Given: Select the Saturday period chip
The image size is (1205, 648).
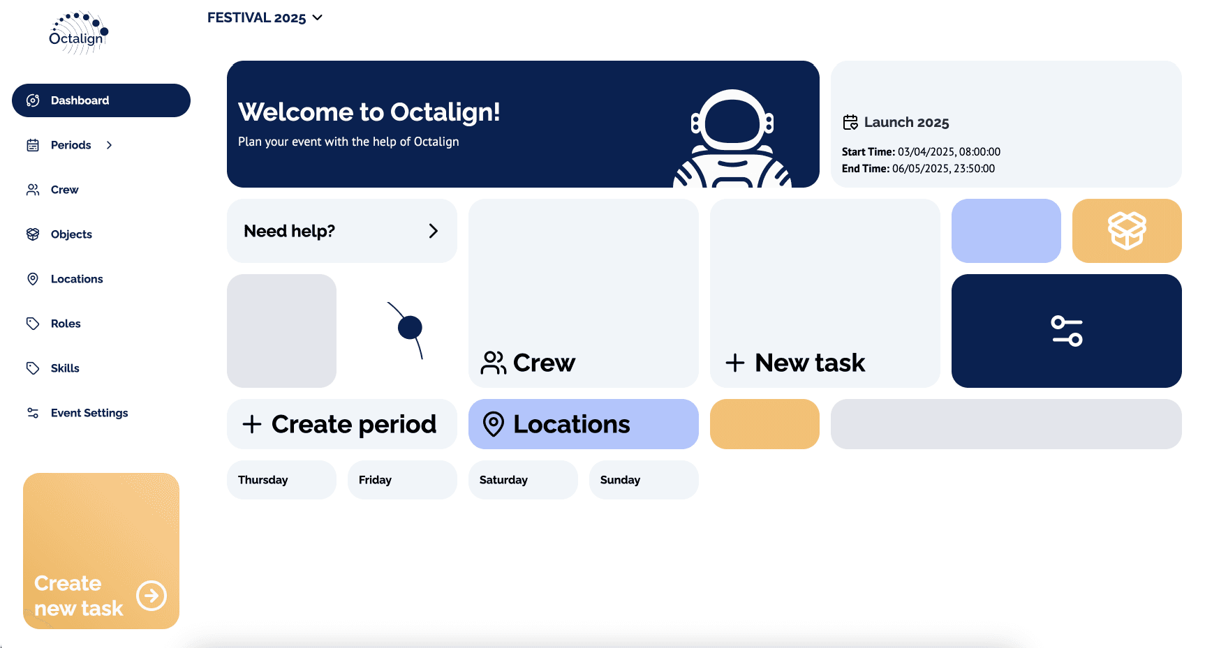Looking at the screenshot, I should point(522,480).
